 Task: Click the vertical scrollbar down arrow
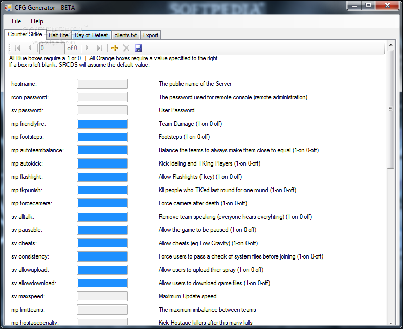(391, 323)
